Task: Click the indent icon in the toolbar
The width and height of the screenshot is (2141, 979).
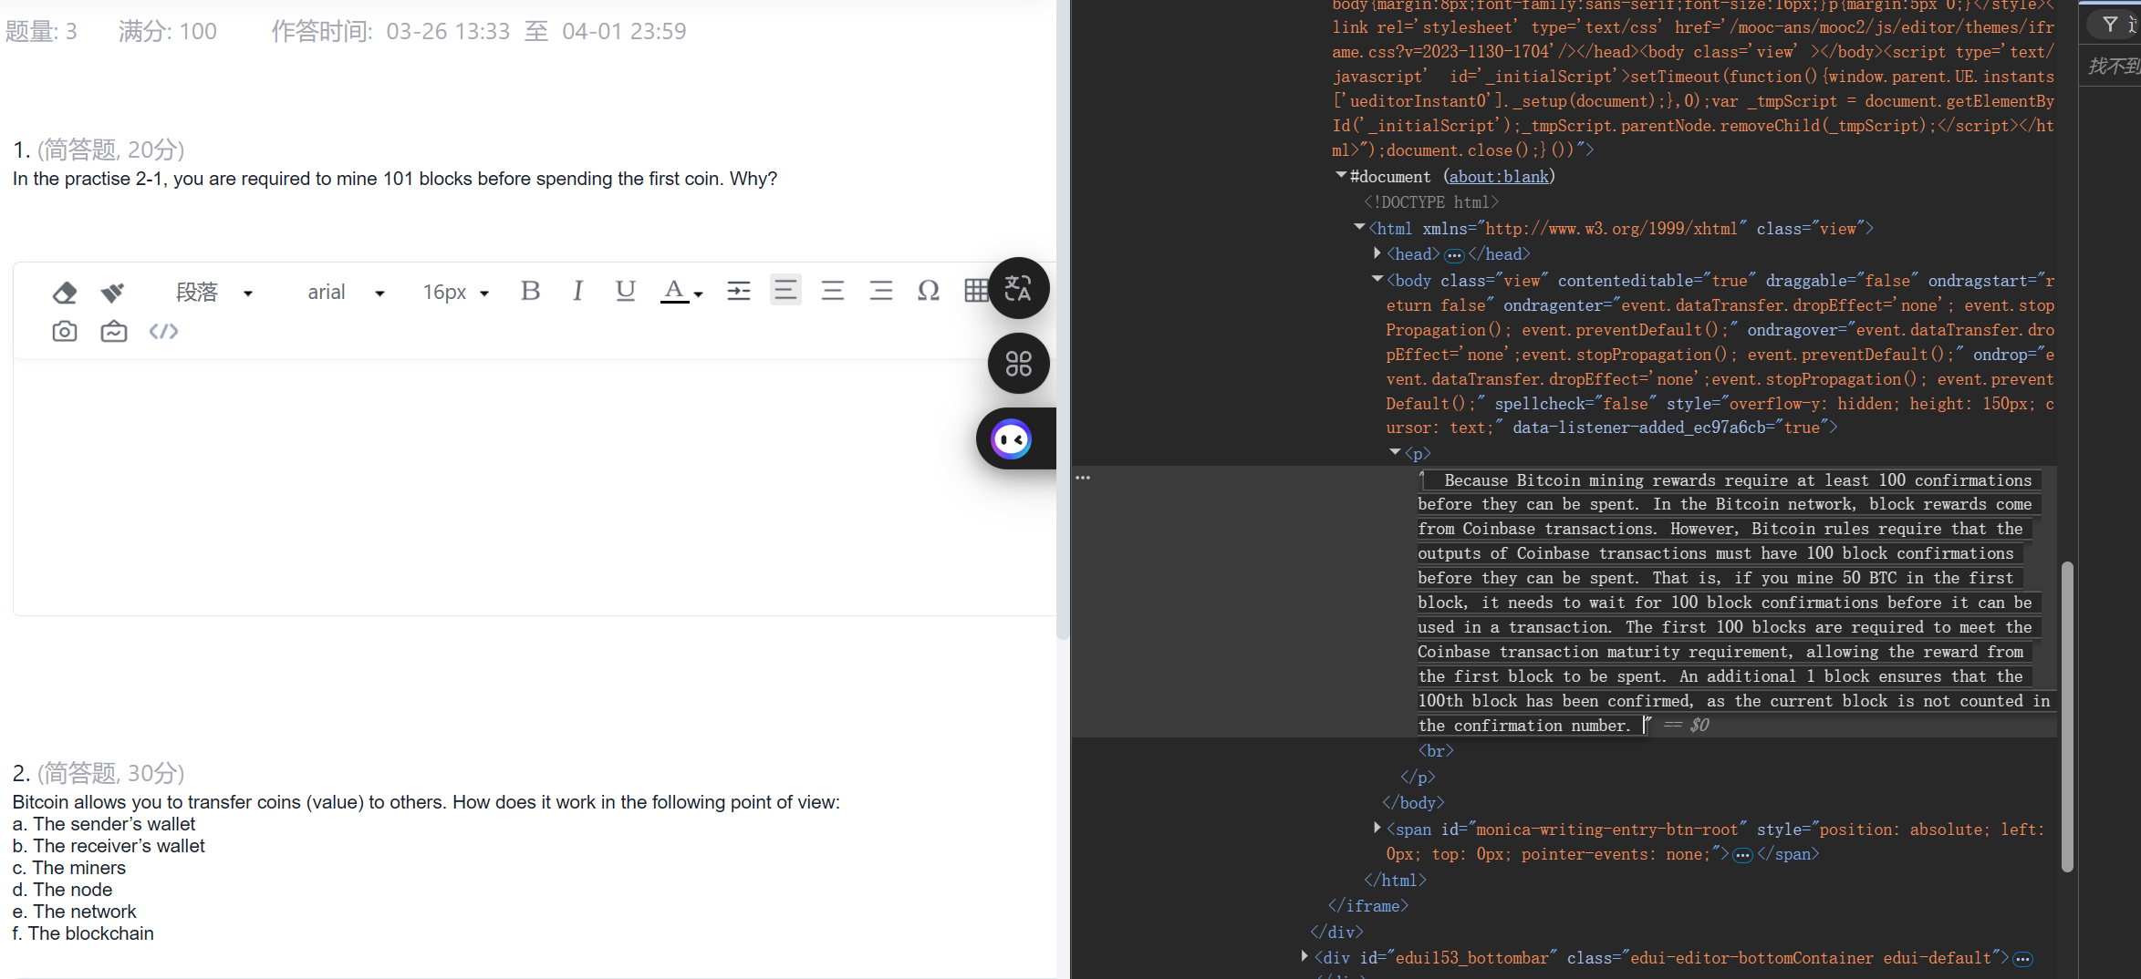Action: point(738,291)
